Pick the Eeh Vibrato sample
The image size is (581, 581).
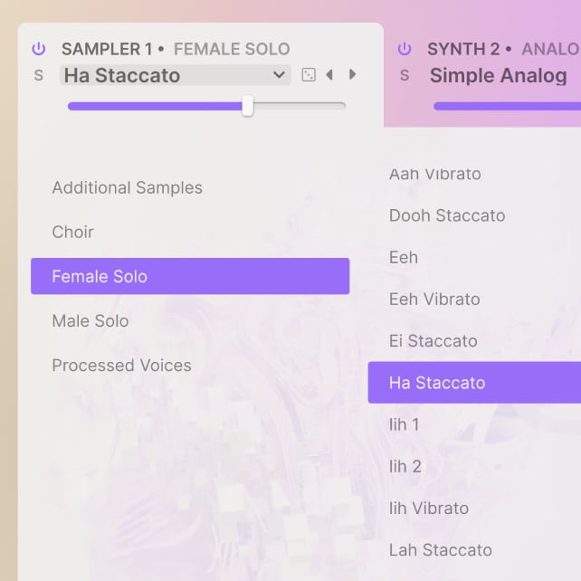[x=434, y=300]
